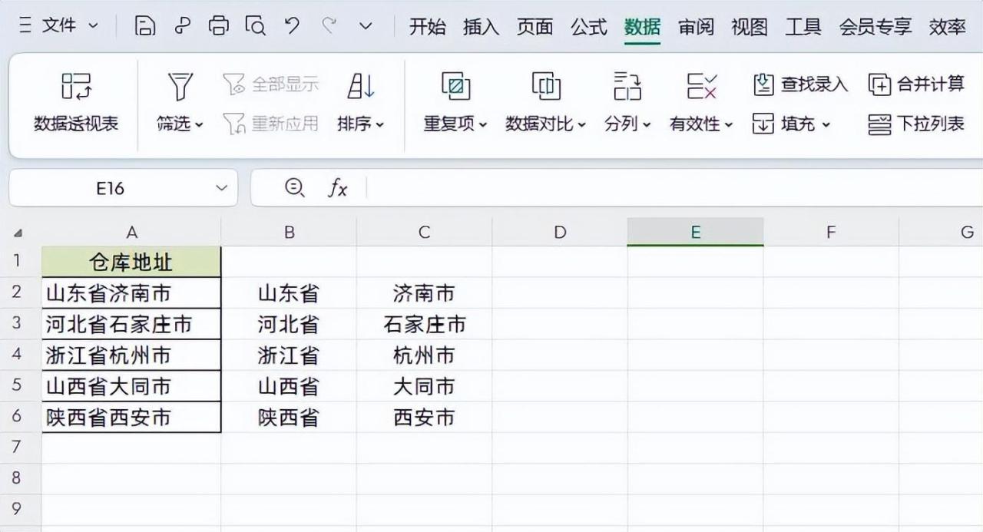Switch to the 开始 tab
Viewport: 983px width, 532px height.
point(428,27)
